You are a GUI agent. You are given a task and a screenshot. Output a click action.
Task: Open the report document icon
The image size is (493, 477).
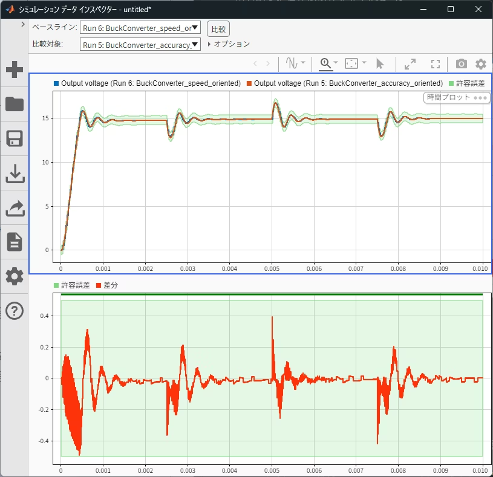14,242
